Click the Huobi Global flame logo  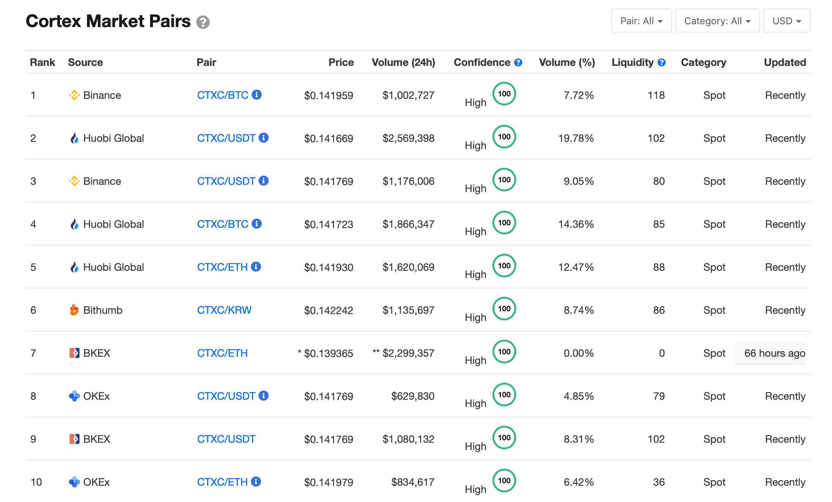[x=74, y=138]
